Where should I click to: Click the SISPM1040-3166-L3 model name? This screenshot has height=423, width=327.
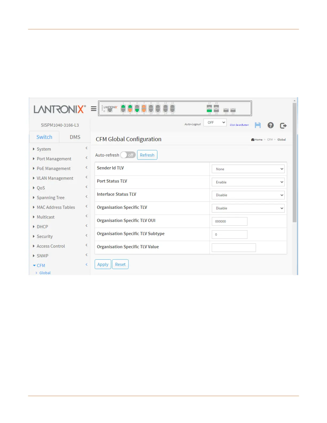coord(60,125)
